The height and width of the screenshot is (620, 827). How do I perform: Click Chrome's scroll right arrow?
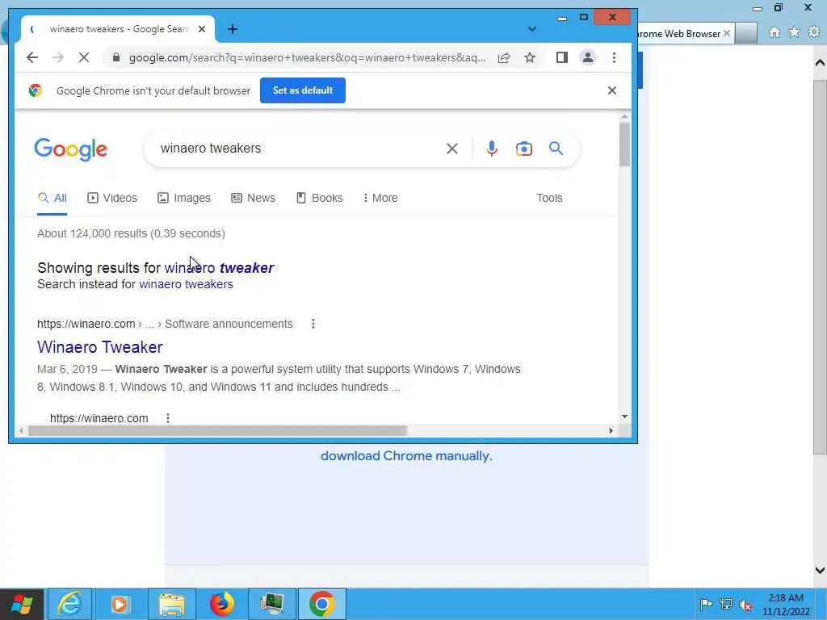pyautogui.click(x=611, y=431)
